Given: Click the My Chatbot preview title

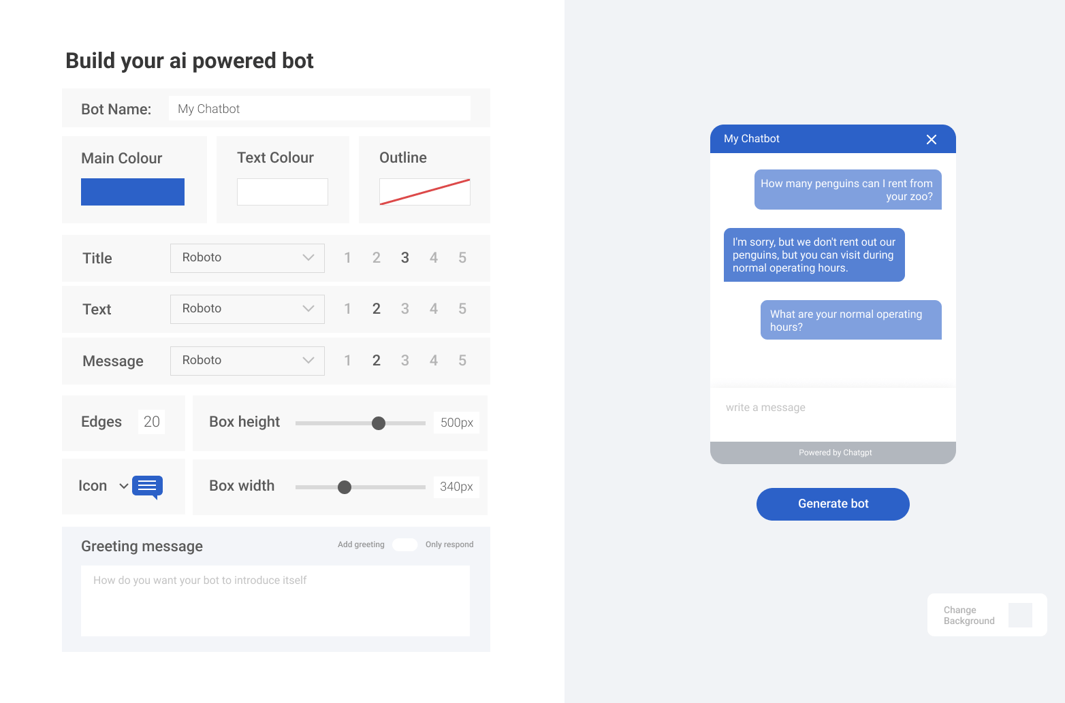Looking at the screenshot, I should tap(752, 139).
